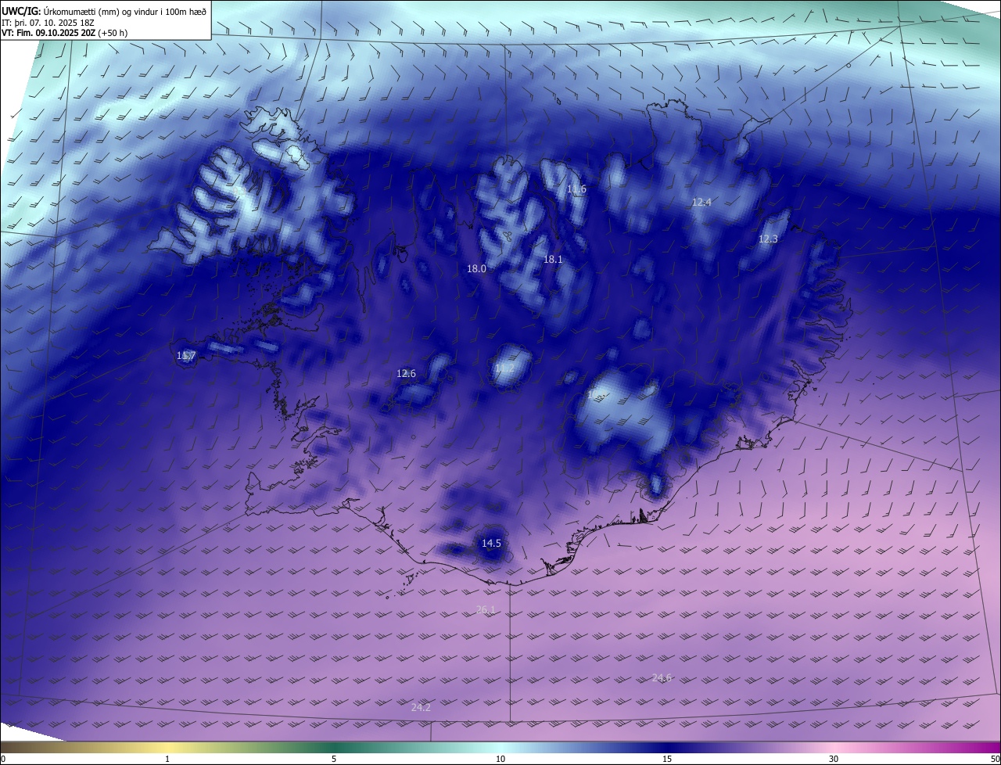Click the colorbar tick label 15
This screenshot has height=765, width=1001.
click(x=667, y=759)
